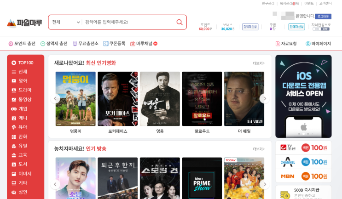Viewport: 342px width, 199px height.
Task: Open the 퇴근 후 한끼 broadcast thumbnail
Action: click(x=117, y=178)
